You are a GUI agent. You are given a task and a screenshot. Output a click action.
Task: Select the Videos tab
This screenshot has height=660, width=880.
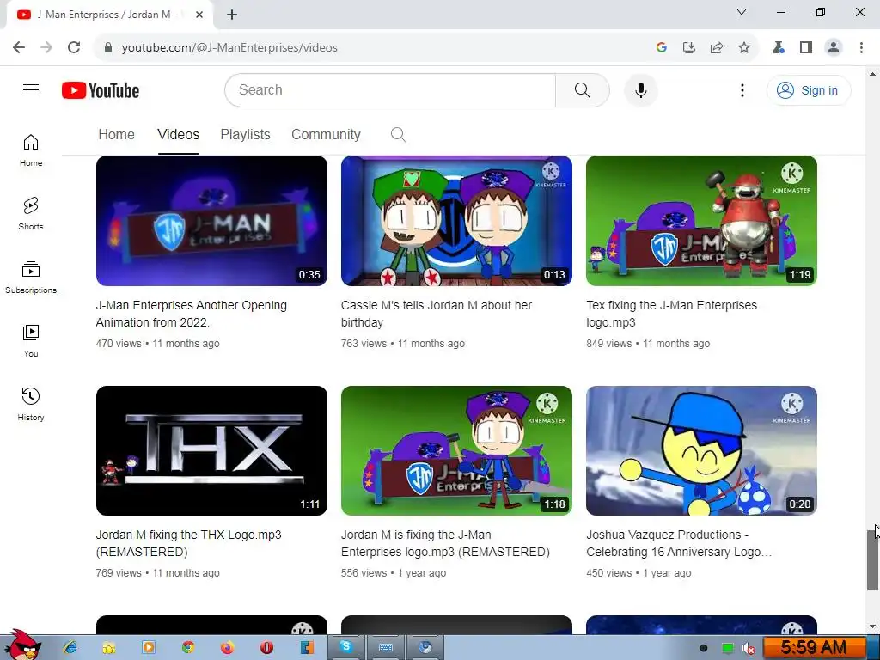click(178, 134)
